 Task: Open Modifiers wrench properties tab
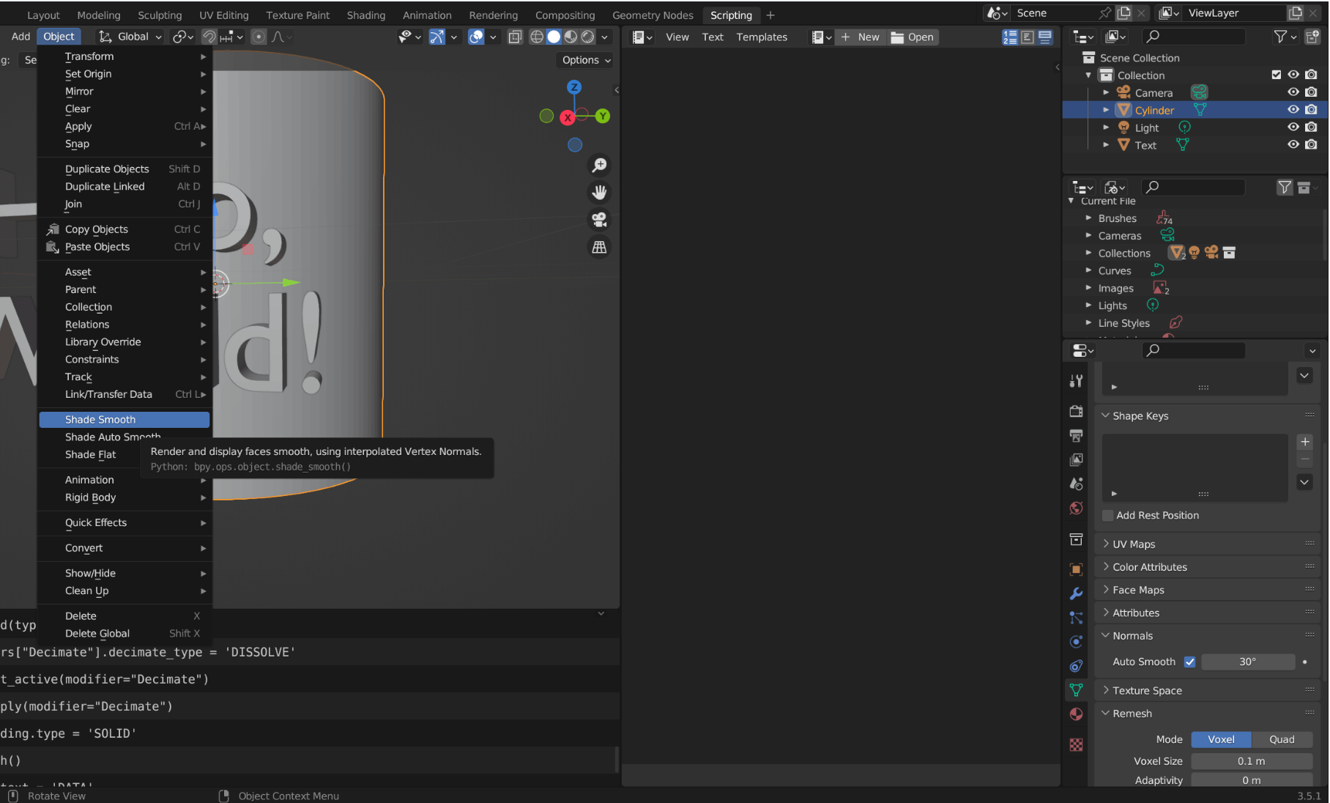[x=1076, y=593]
